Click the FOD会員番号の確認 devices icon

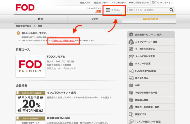tap(131, 71)
